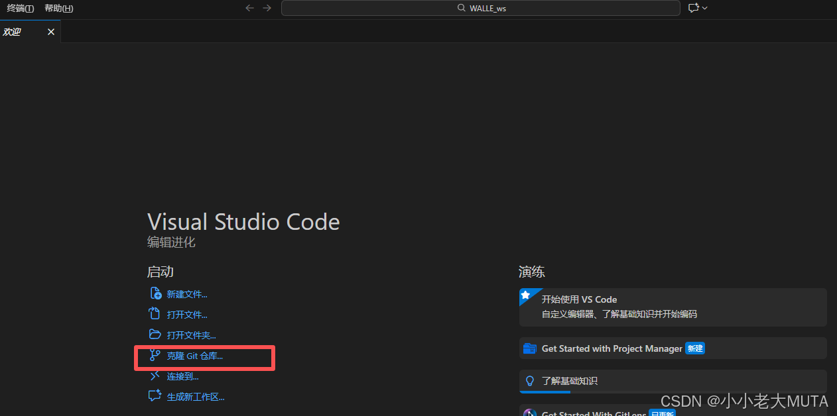Click the 新建文件 icon
Image resolution: width=837 pixels, height=416 pixels.
point(156,293)
